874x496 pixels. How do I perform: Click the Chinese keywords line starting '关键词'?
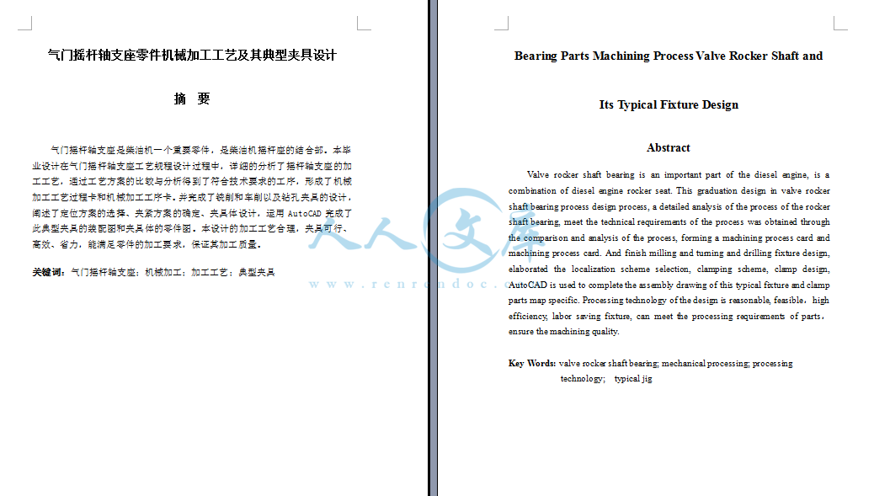(x=153, y=273)
